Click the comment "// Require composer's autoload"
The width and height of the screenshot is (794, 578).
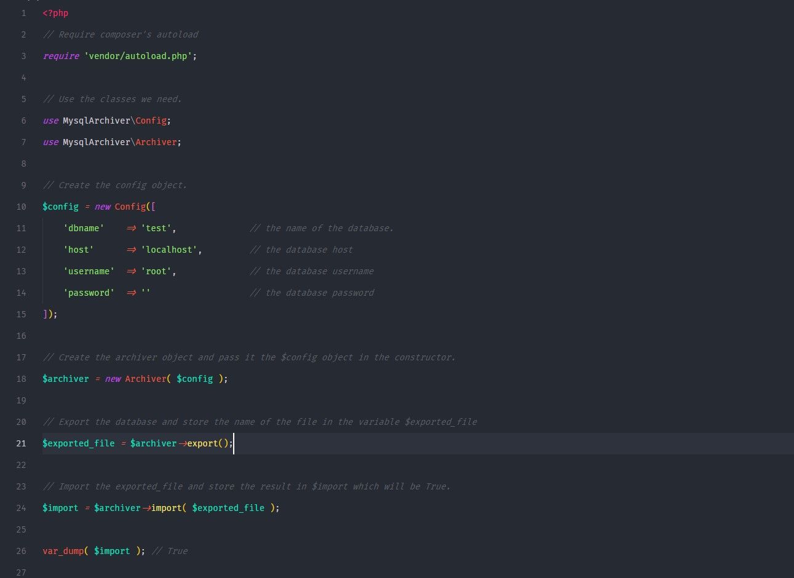point(121,34)
